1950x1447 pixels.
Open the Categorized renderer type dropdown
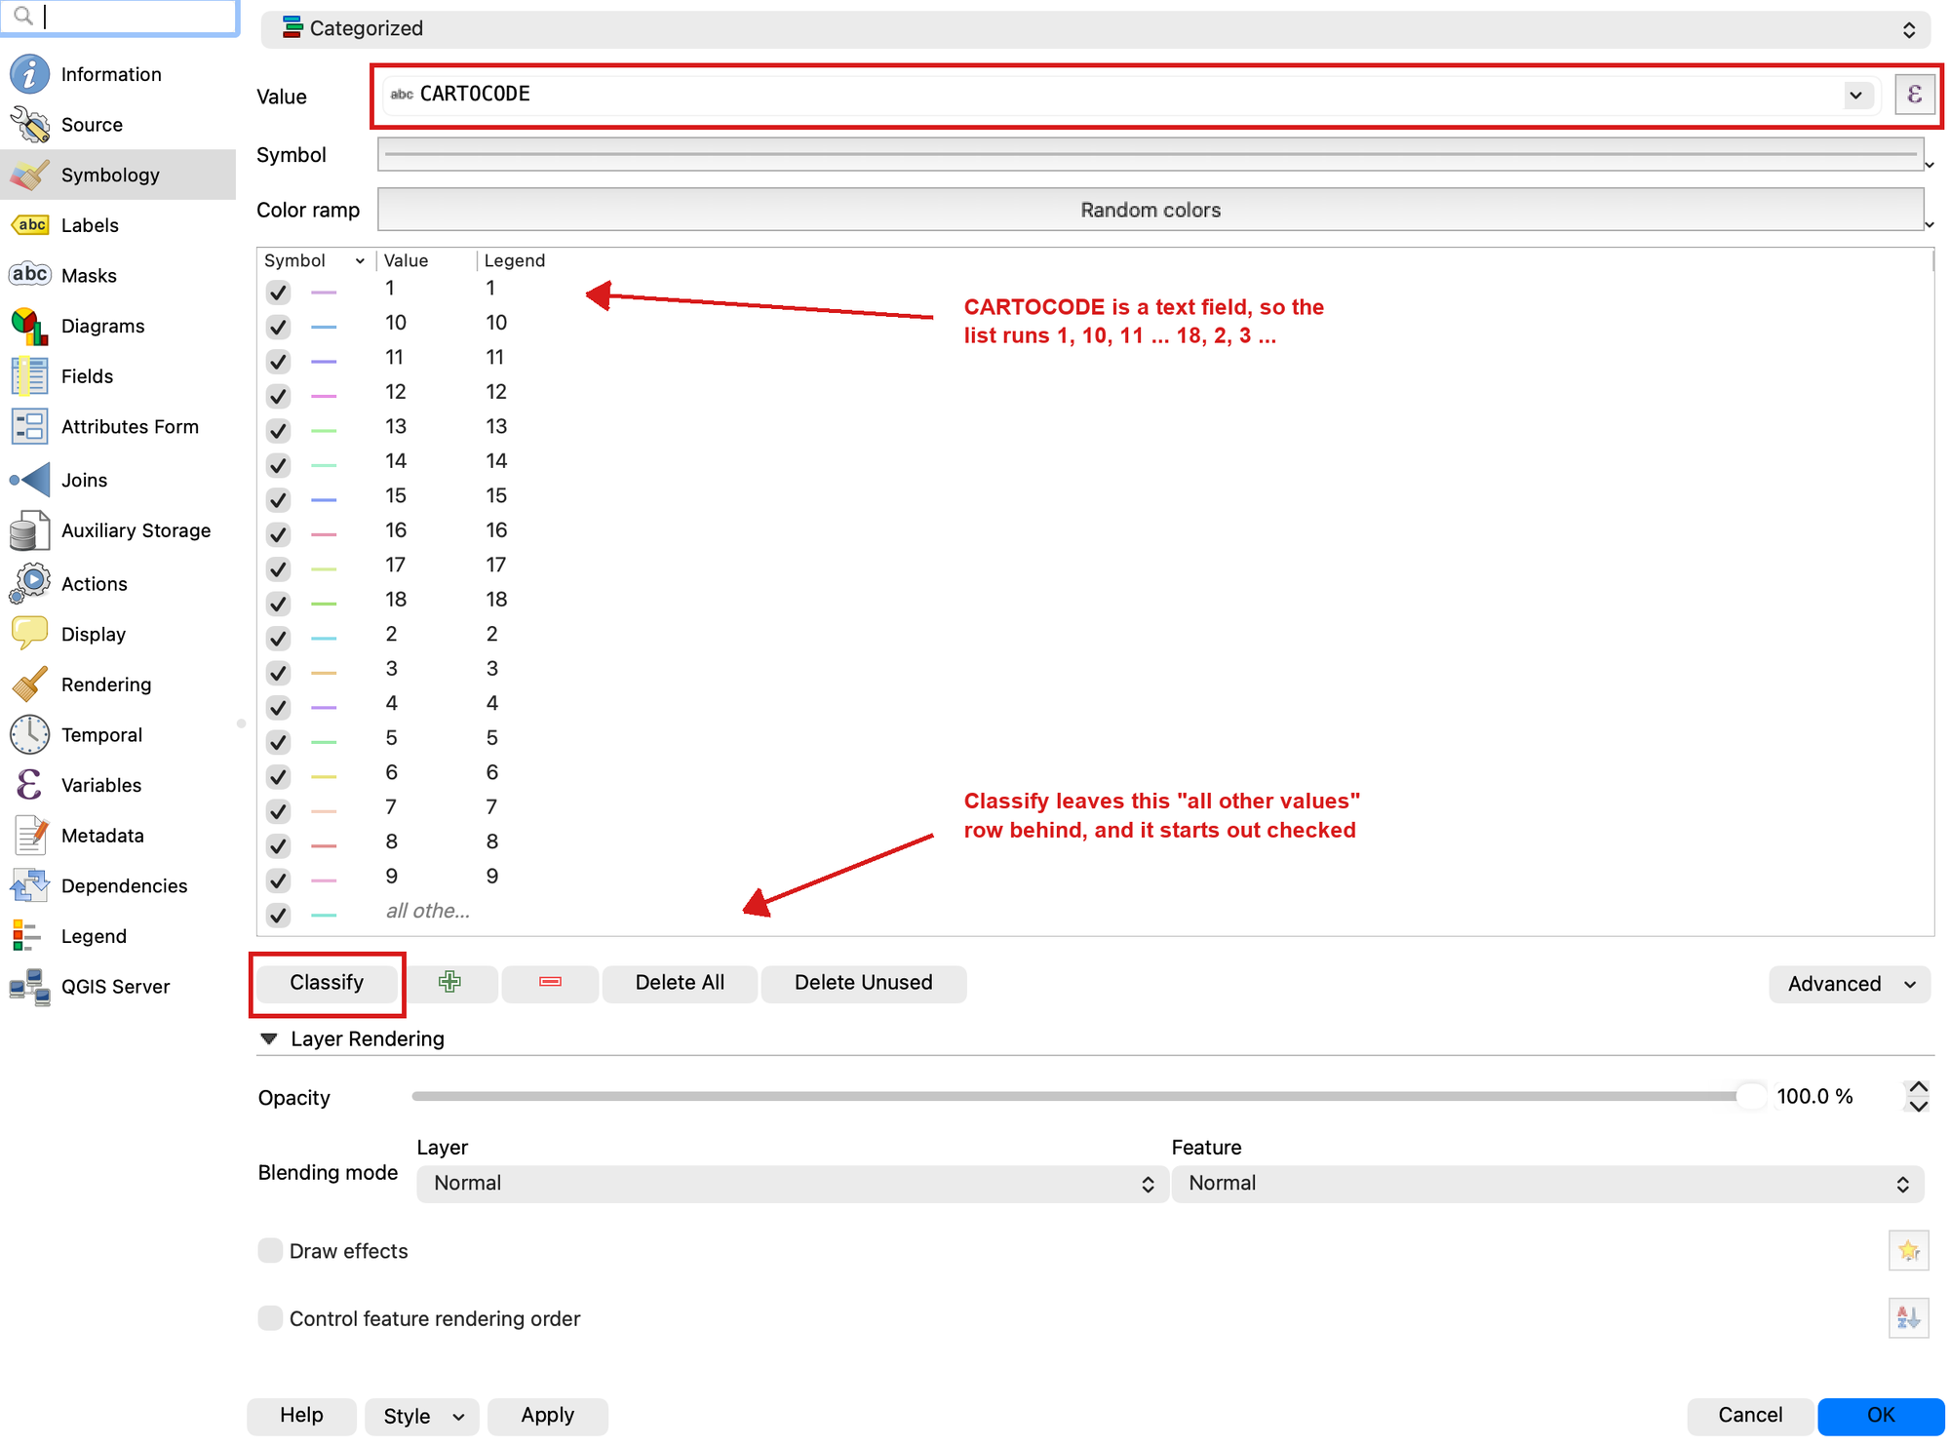pos(1095,28)
